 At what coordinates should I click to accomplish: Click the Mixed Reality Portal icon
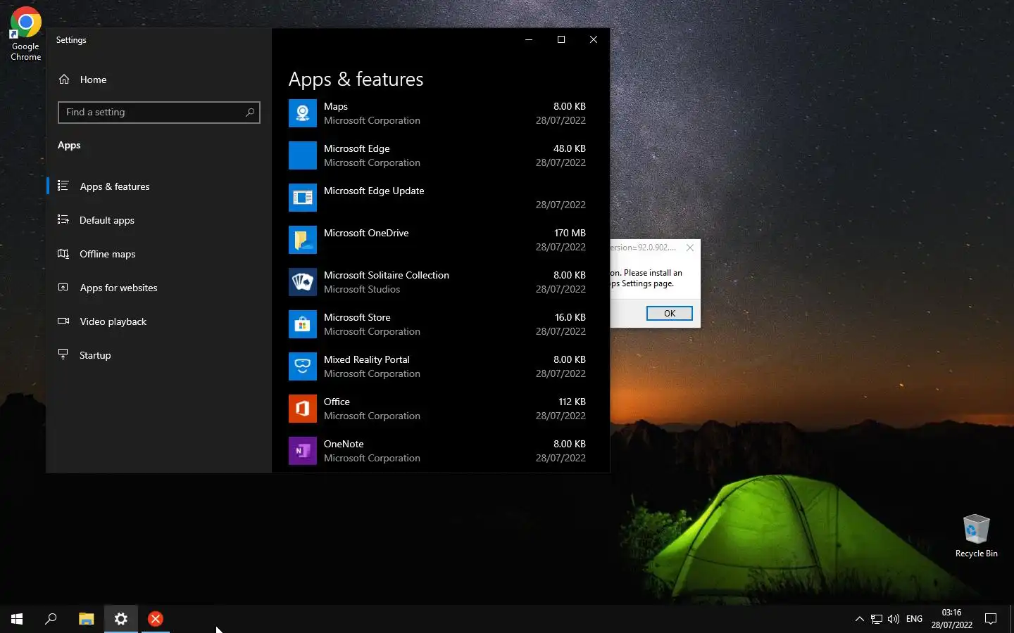pyautogui.click(x=303, y=366)
